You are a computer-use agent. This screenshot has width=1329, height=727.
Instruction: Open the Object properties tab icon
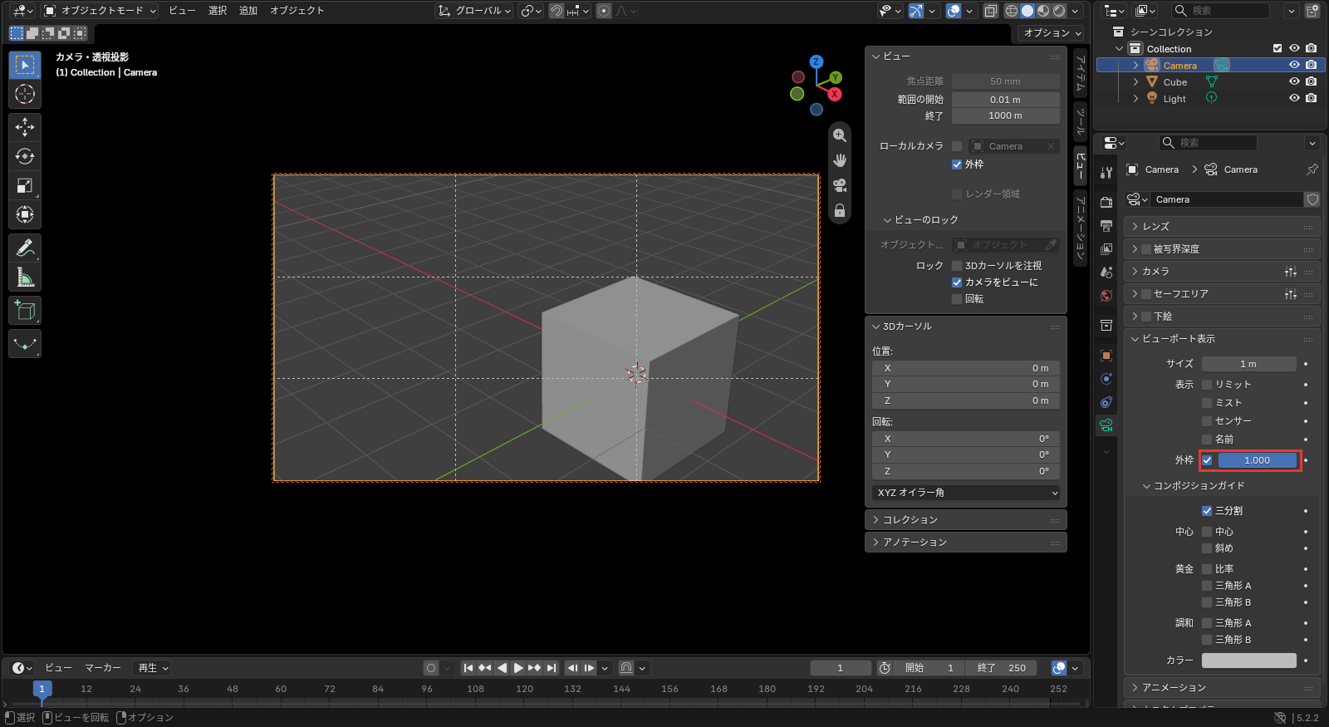[x=1106, y=356]
